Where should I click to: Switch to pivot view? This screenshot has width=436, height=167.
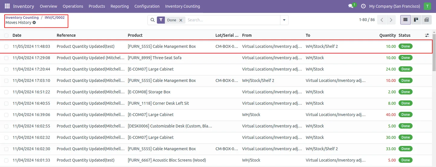[427, 20]
